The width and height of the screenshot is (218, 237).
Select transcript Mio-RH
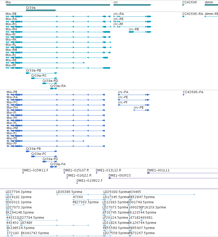[11, 29]
